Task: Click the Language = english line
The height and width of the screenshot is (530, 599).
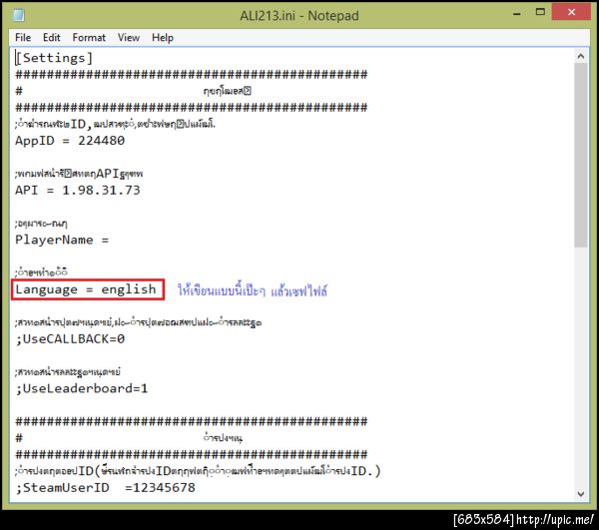Action: tap(86, 289)
